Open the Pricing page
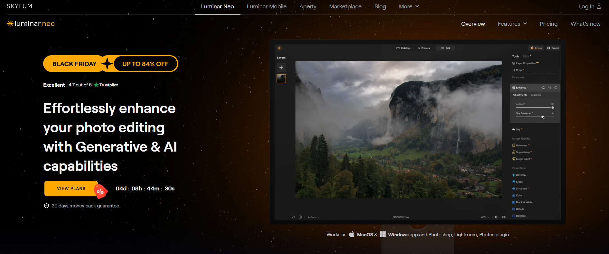The height and width of the screenshot is (254, 609). click(548, 24)
